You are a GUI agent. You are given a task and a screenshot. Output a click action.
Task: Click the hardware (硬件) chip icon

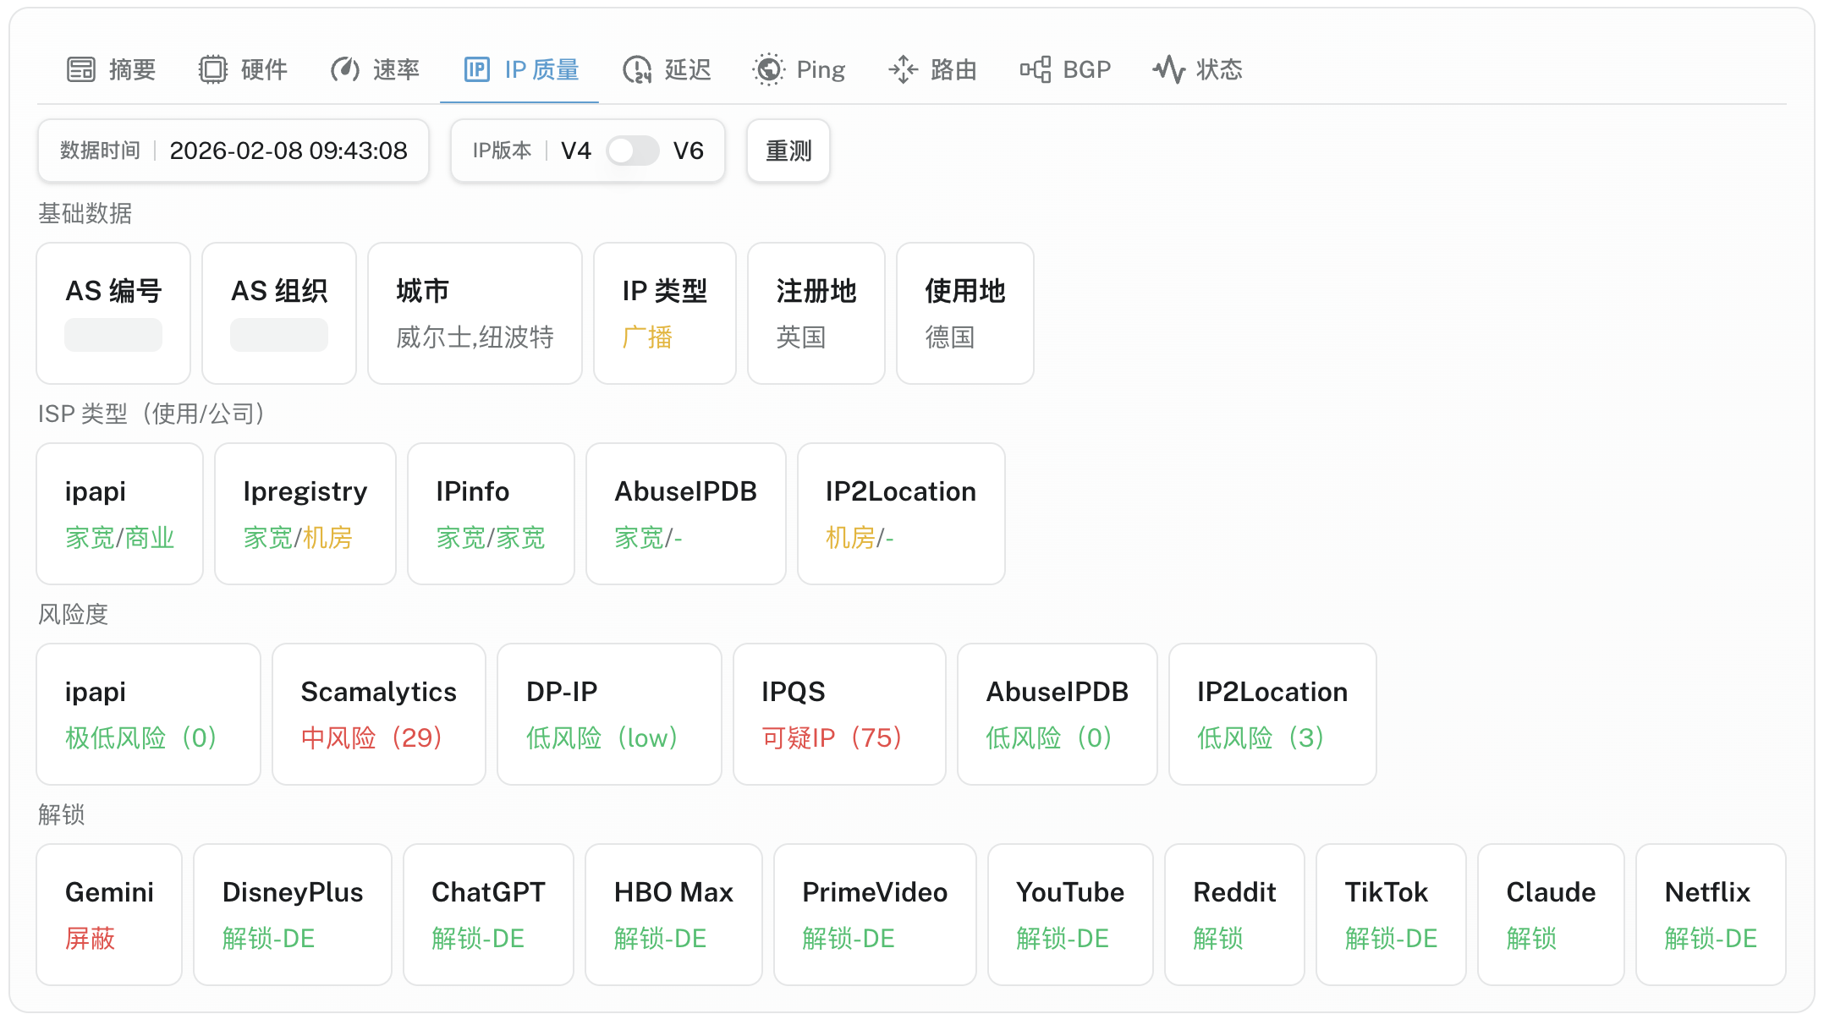(213, 69)
